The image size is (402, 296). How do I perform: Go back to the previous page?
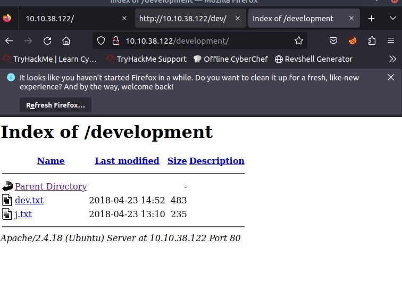pyautogui.click(x=9, y=41)
